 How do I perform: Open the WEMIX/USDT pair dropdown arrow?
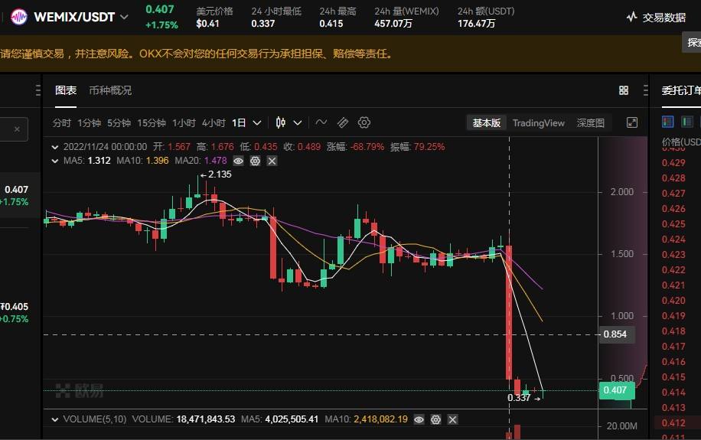pos(124,17)
